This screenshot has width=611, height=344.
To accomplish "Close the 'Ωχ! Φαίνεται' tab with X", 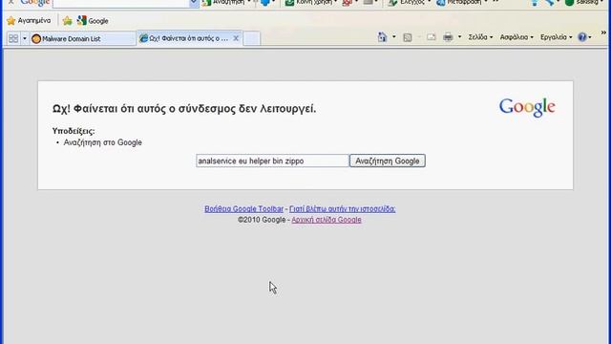I will coord(236,38).
